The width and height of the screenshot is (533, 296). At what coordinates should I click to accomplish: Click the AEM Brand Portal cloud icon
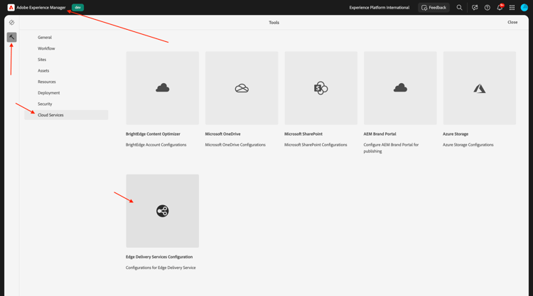[400, 88]
